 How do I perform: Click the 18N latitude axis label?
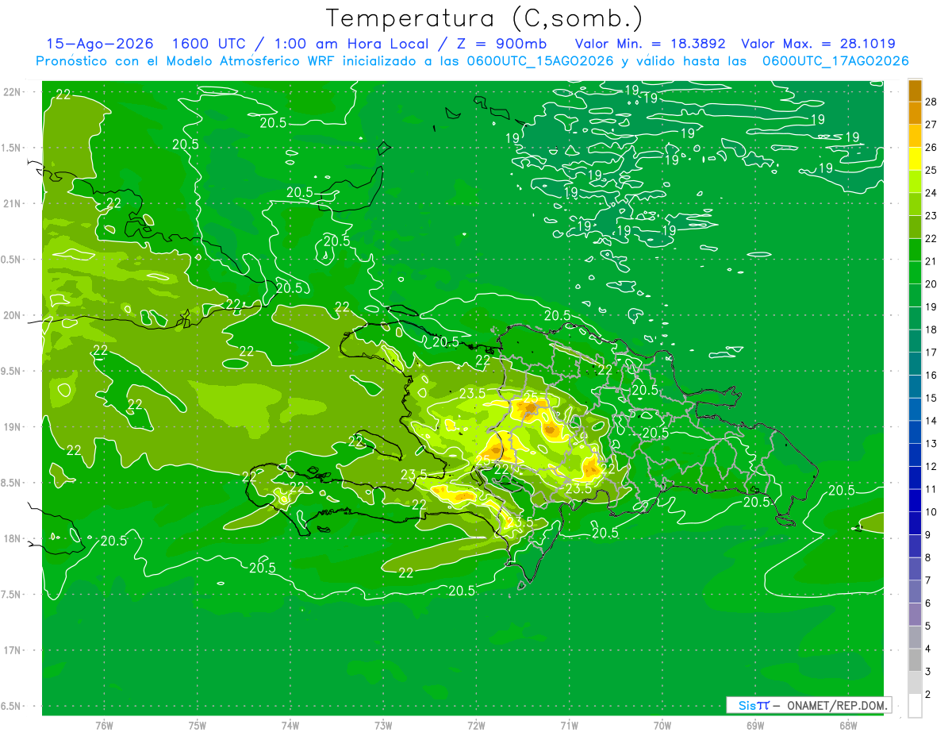point(12,538)
